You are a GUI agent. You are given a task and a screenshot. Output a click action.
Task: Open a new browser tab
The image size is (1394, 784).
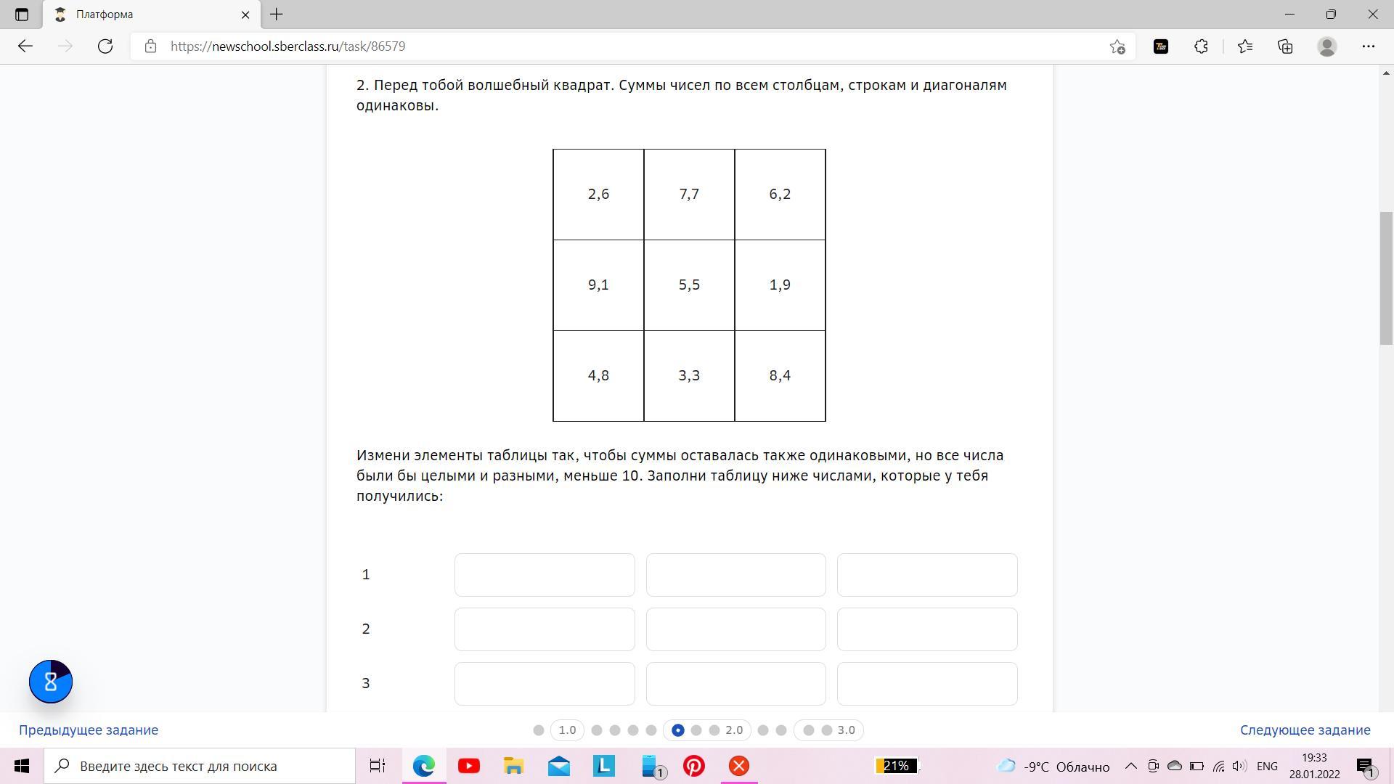tap(276, 15)
